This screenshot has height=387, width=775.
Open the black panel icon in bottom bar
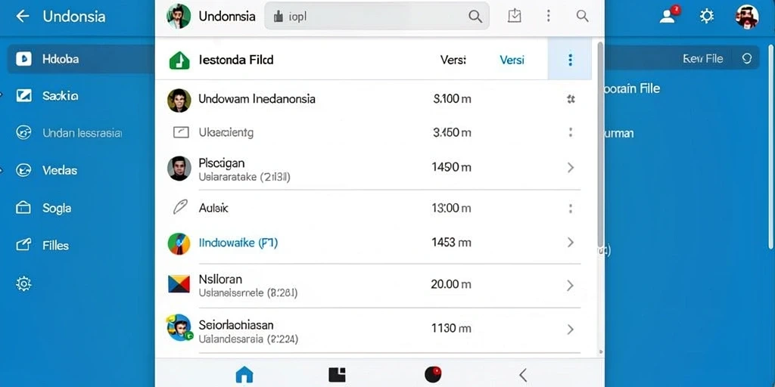click(x=337, y=375)
